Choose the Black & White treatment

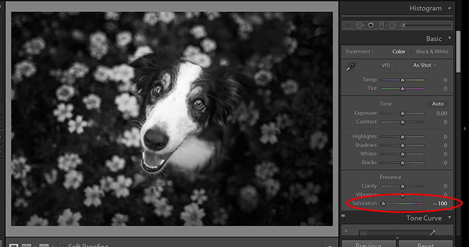tap(432, 52)
